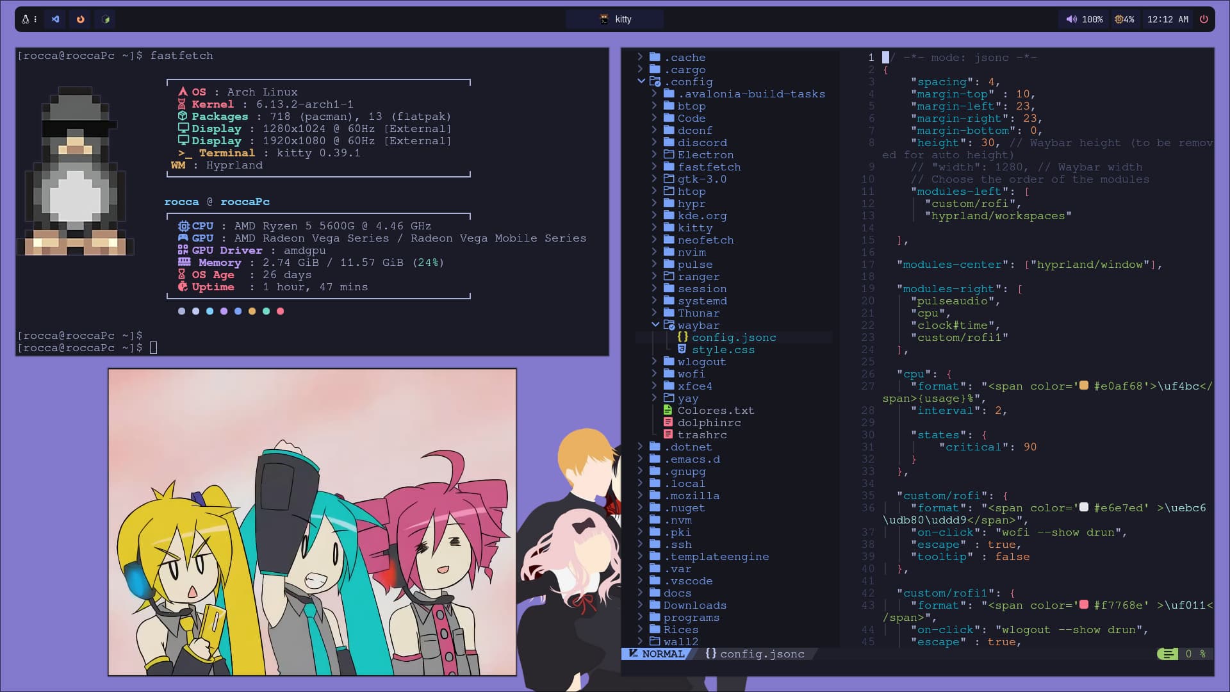Select the ranger row in file tree
This screenshot has height=692, width=1230.
coord(734,276)
